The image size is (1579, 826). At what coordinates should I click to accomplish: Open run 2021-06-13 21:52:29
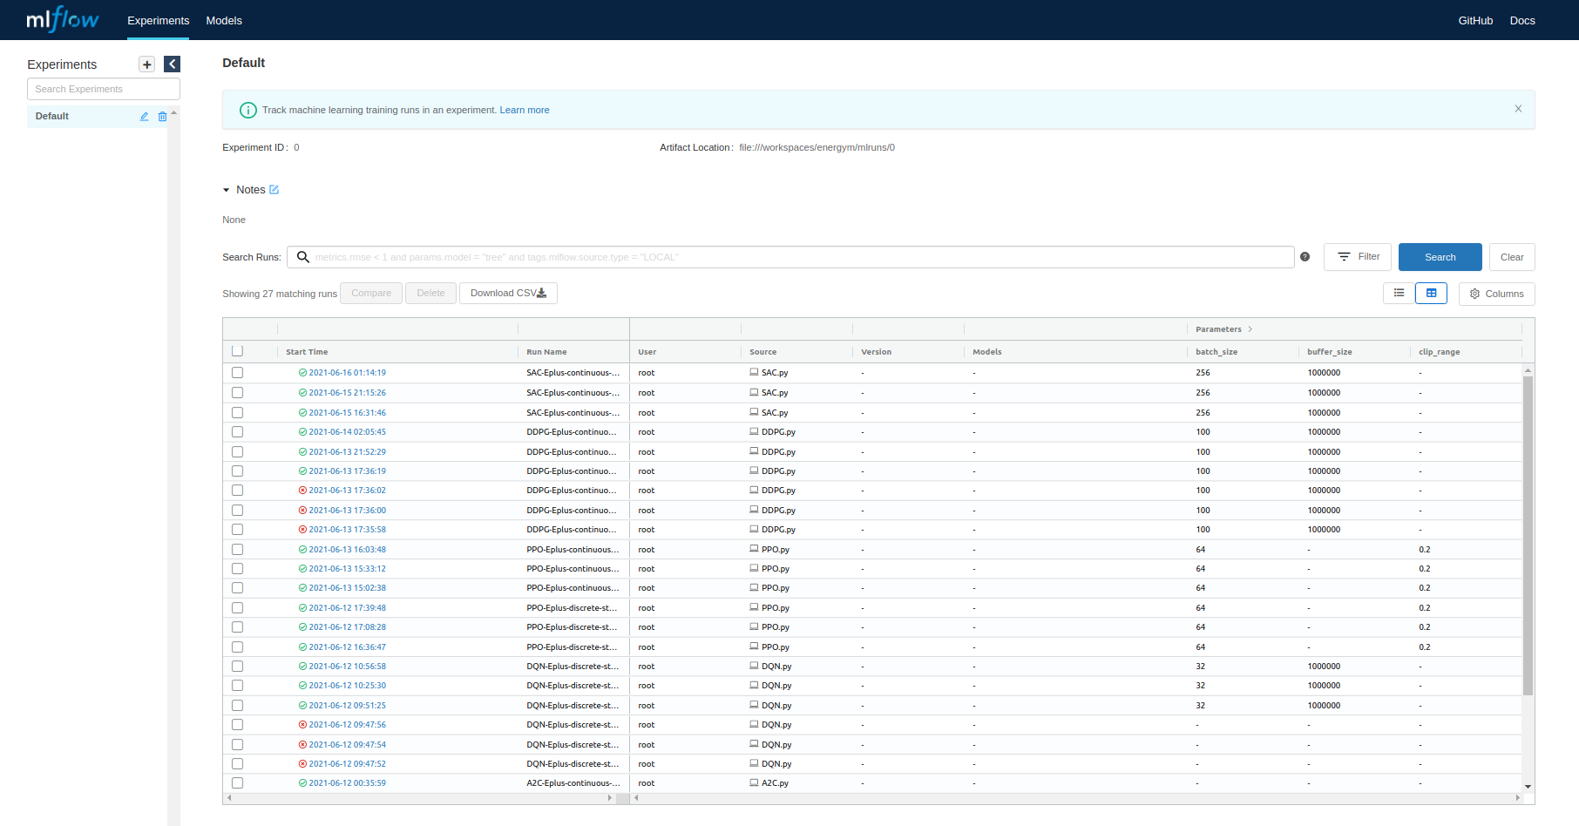click(347, 452)
